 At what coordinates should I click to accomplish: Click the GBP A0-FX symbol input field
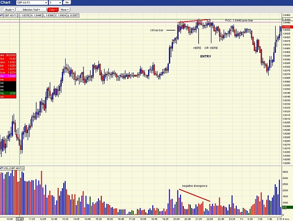[x=30, y=3]
